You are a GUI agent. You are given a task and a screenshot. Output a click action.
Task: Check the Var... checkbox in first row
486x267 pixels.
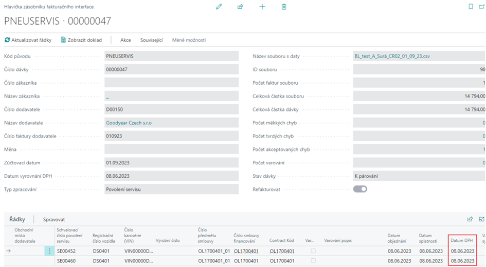pyautogui.click(x=313, y=251)
